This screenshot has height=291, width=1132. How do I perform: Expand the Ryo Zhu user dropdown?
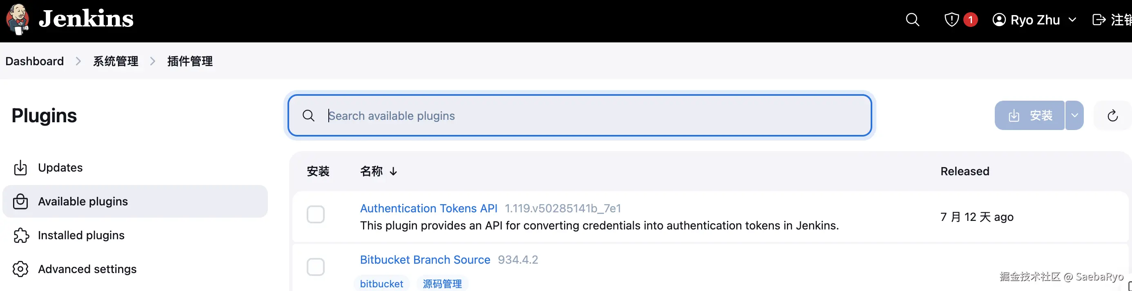1072,20
